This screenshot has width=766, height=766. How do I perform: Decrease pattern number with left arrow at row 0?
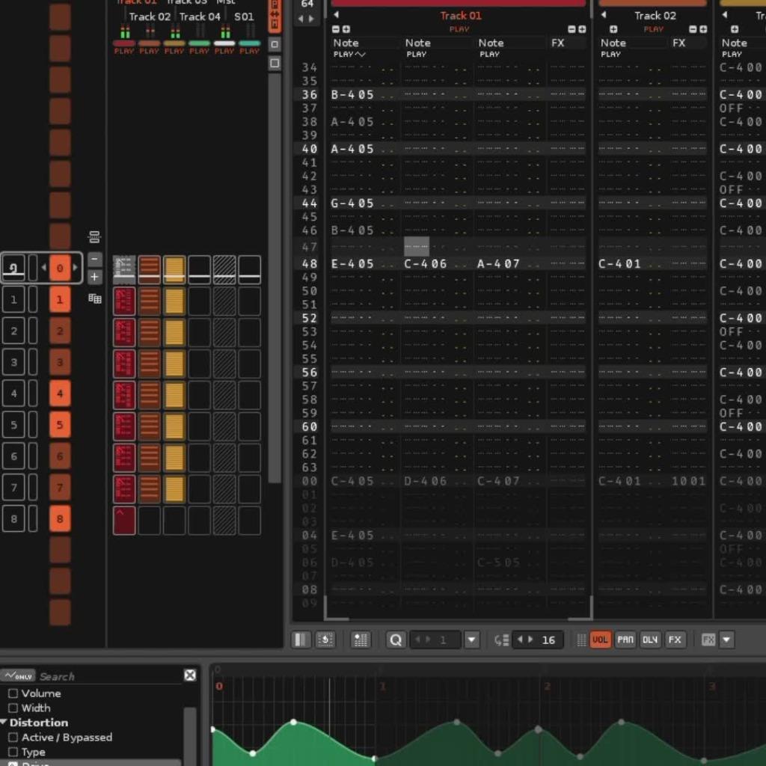tap(43, 267)
